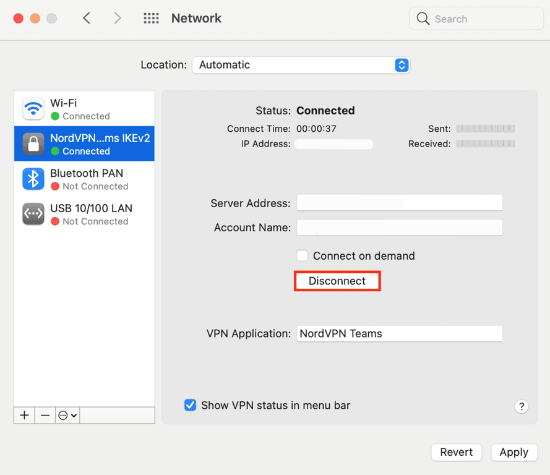Open help via the question mark icon
The image size is (550, 475).
coord(522,406)
